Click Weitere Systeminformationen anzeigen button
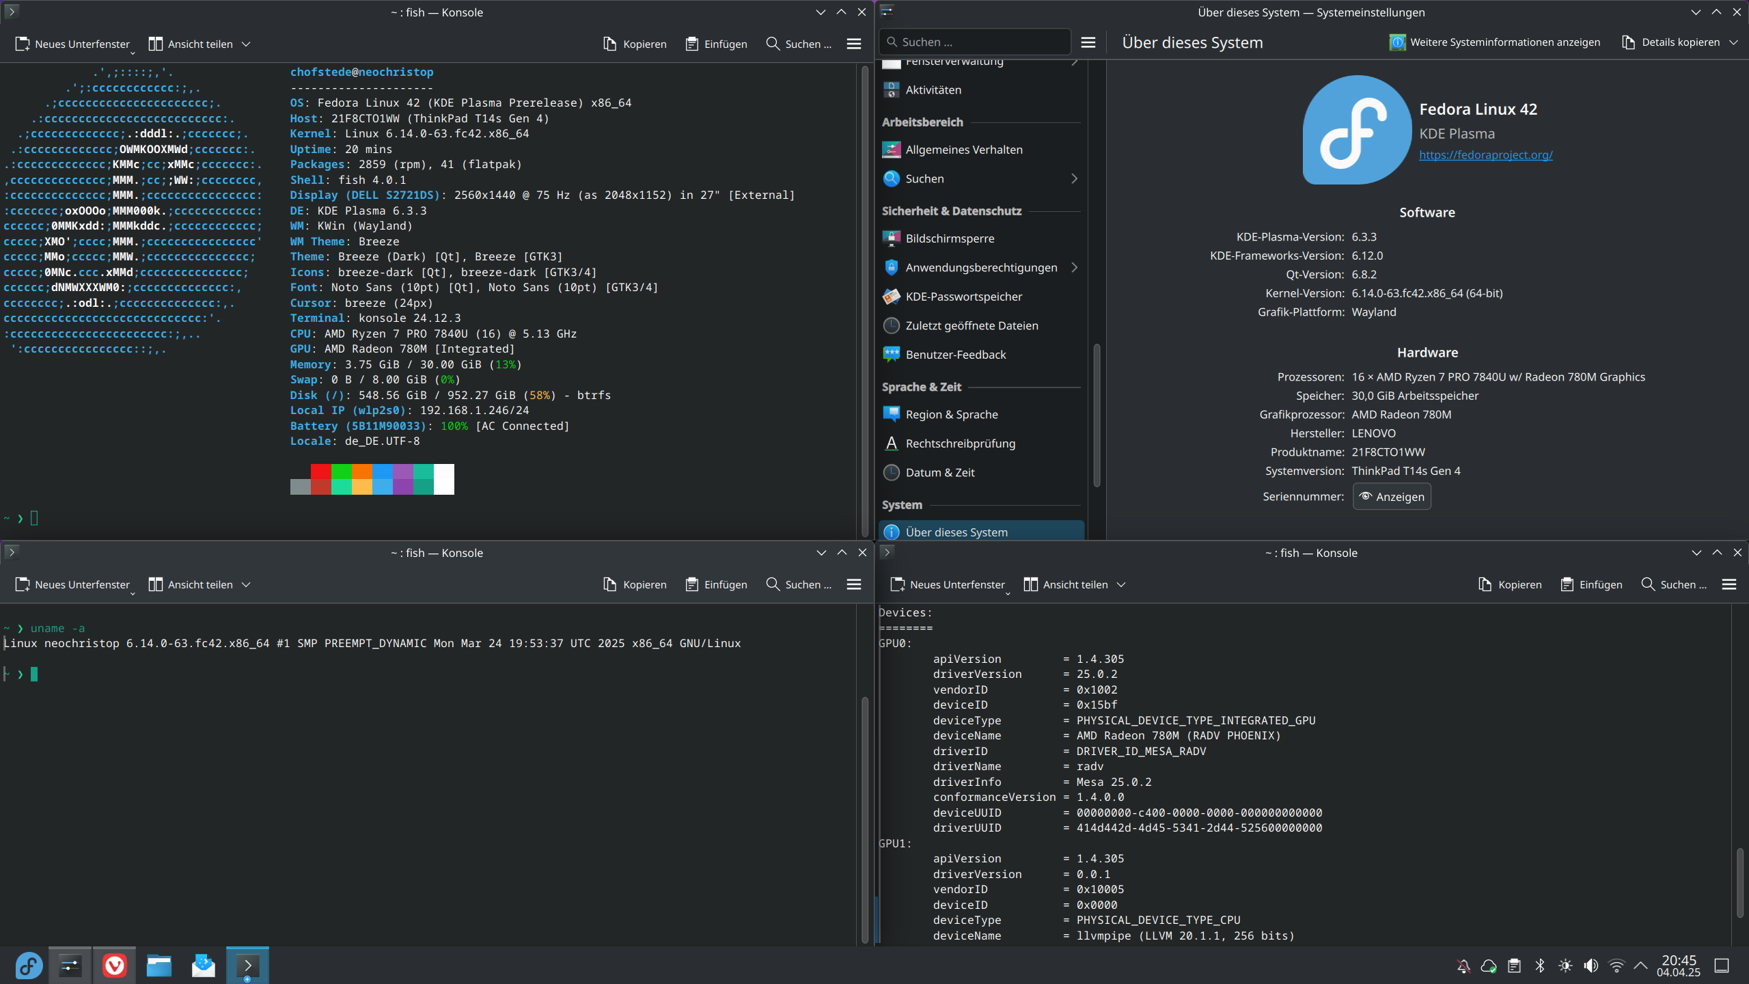Screen dimensions: 1749x984 point(1495,42)
